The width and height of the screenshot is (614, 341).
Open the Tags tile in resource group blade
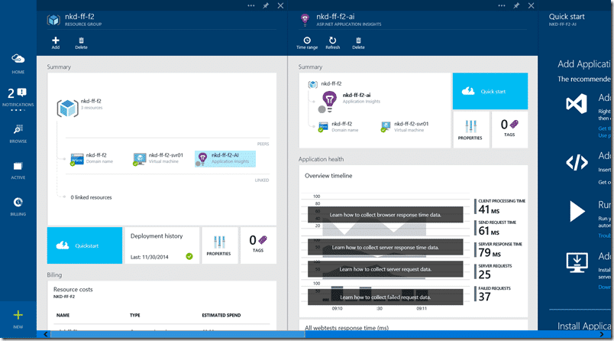258,245
